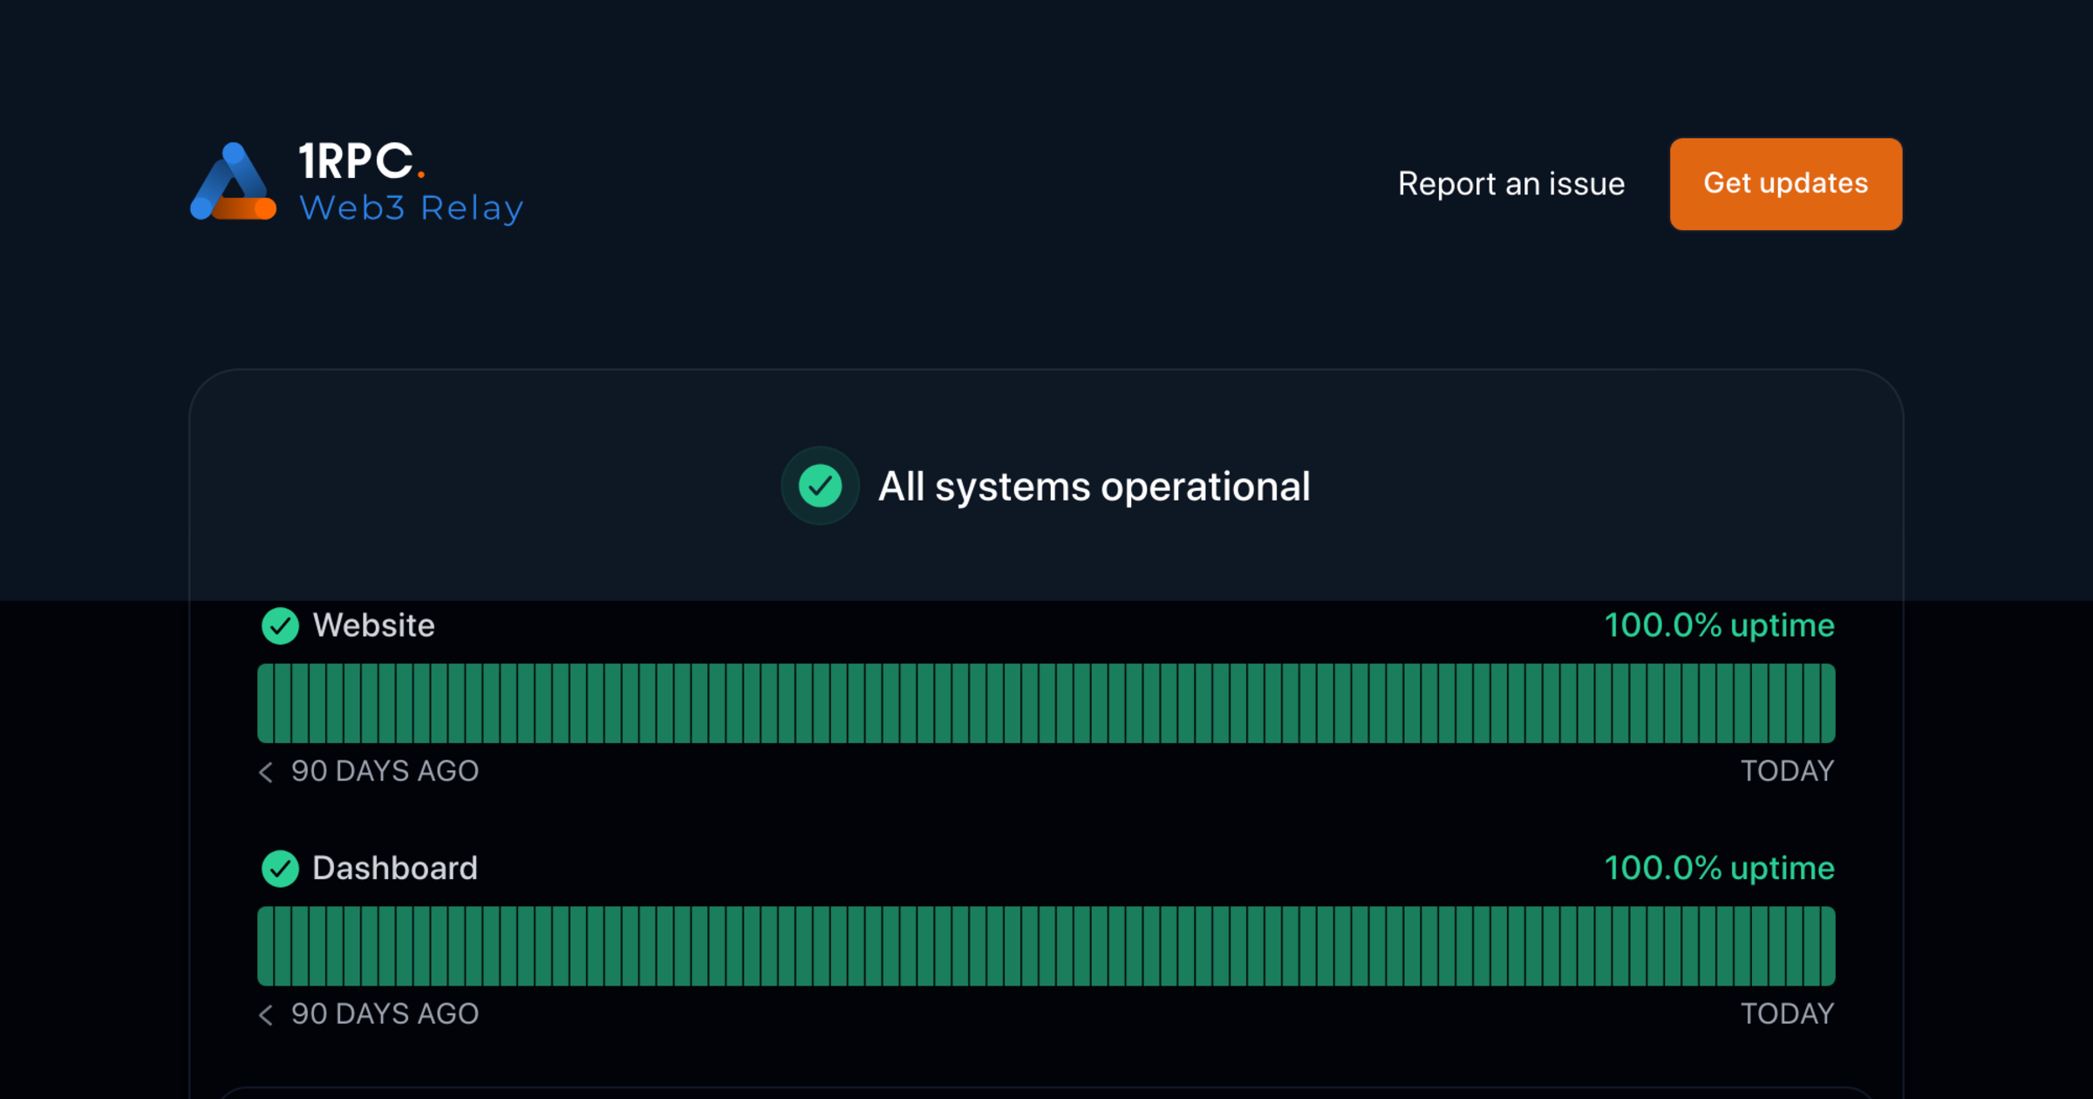The image size is (2093, 1099).
Task: Click the Get updates button
Action: point(1785,184)
